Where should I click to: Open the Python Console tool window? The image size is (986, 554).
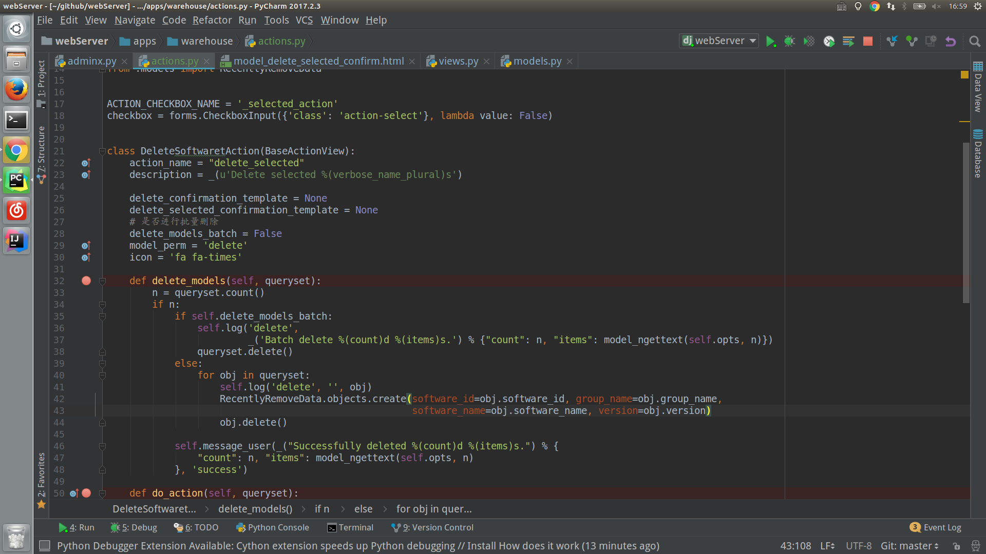pyautogui.click(x=273, y=527)
